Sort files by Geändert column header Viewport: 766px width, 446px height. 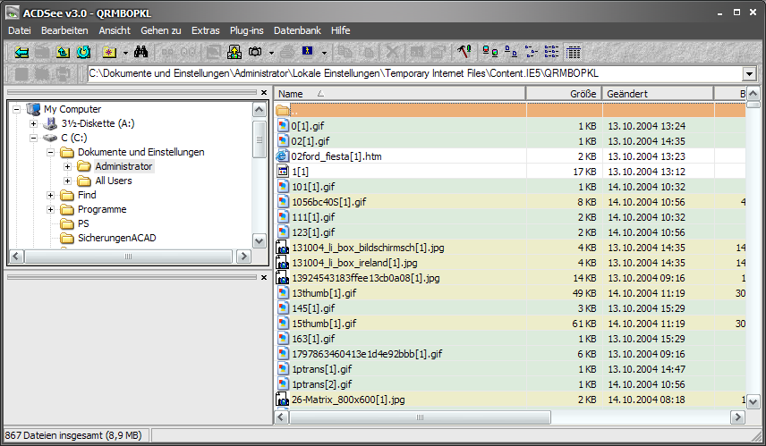658,94
